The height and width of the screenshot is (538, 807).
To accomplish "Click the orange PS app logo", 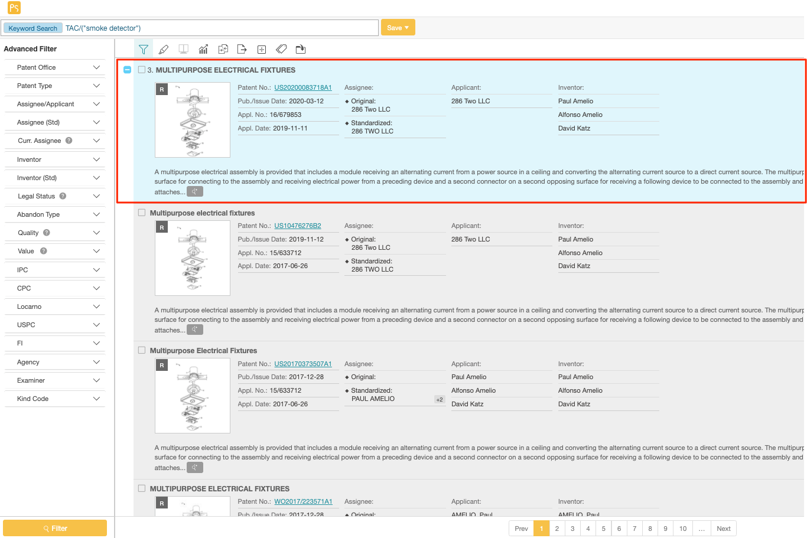I will point(14,8).
